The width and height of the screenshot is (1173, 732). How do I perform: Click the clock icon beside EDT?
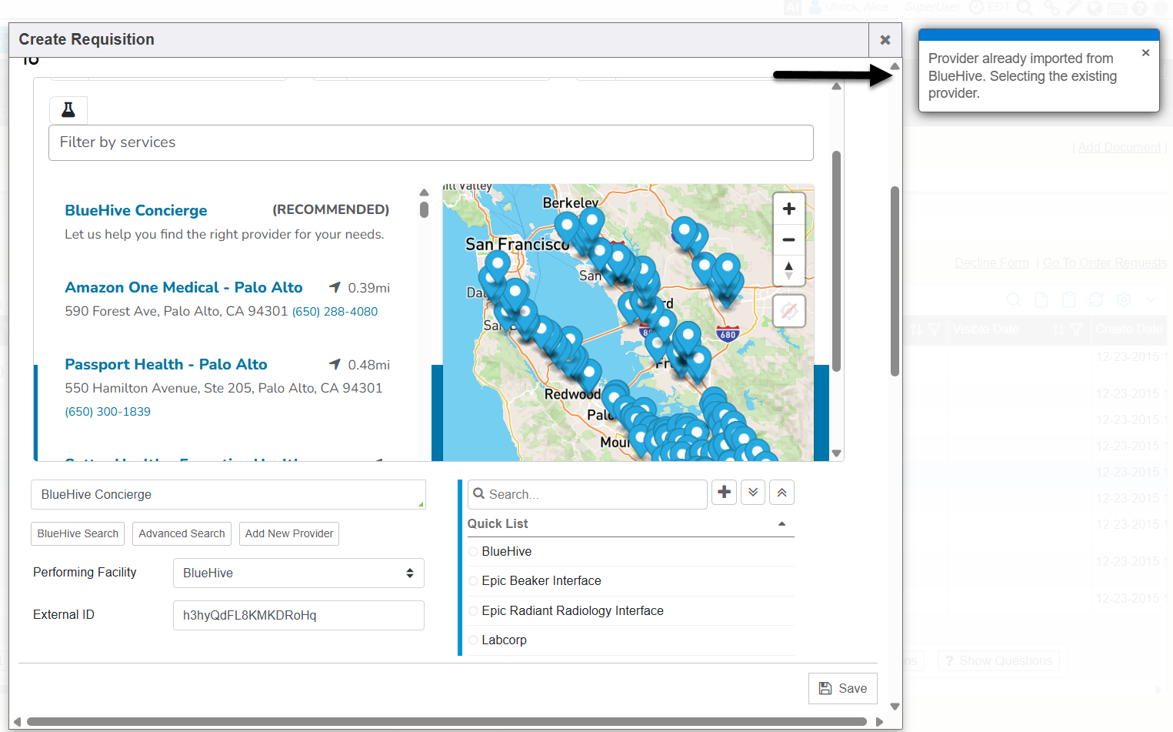[x=976, y=8]
